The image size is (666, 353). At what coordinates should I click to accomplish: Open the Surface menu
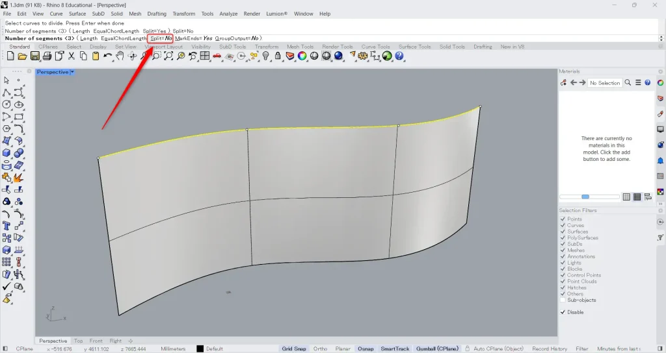coord(77,14)
